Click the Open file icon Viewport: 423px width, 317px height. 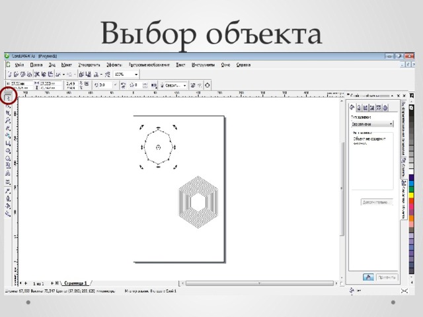[16, 74]
